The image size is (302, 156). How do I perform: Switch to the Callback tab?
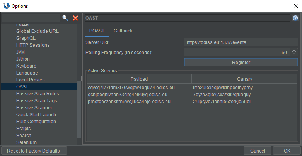pos(123,31)
